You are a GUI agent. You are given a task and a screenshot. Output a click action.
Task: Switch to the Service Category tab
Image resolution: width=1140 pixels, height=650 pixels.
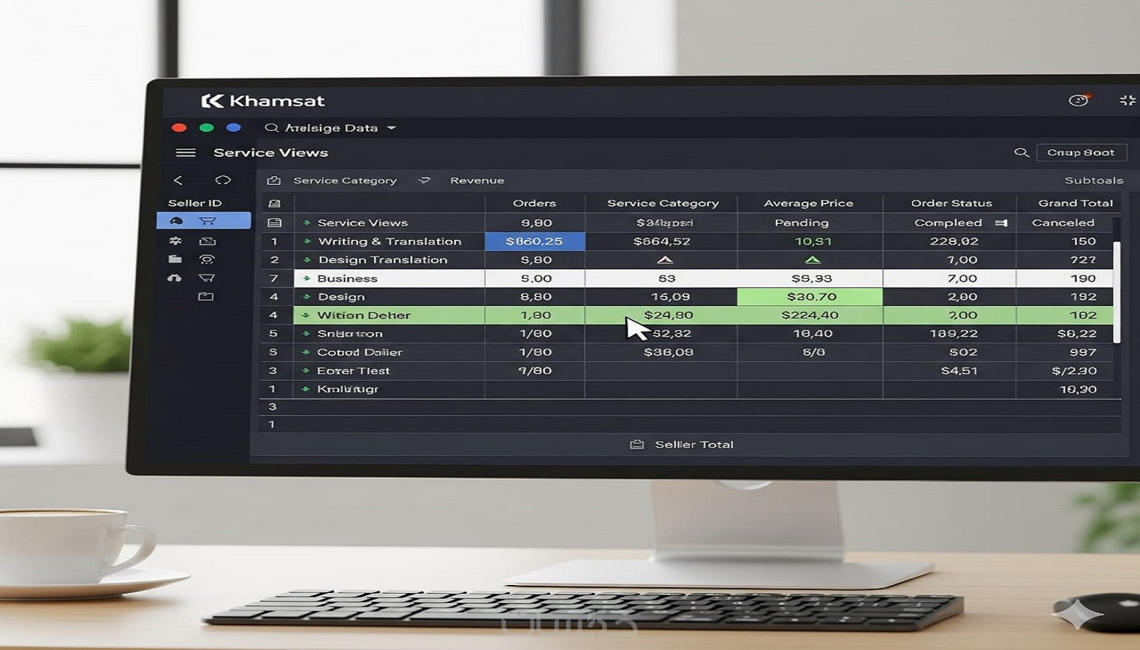[x=345, y=180]
